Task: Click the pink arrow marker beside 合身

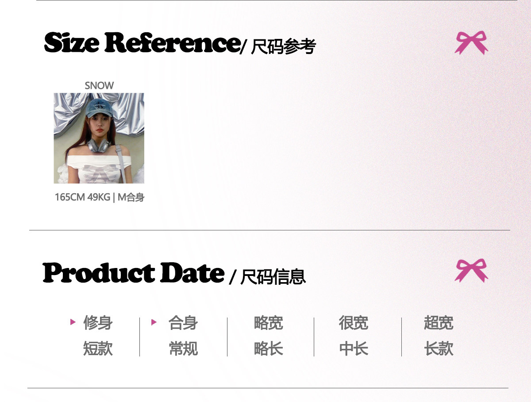Action: (154, 322)
